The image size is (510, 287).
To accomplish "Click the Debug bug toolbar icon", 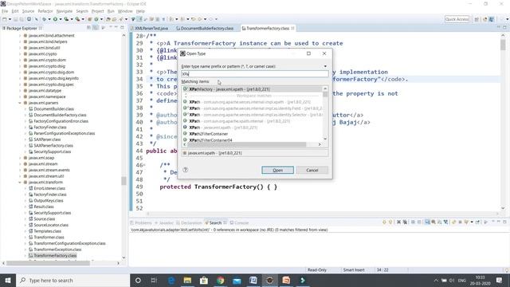I will tap(44, 19).
